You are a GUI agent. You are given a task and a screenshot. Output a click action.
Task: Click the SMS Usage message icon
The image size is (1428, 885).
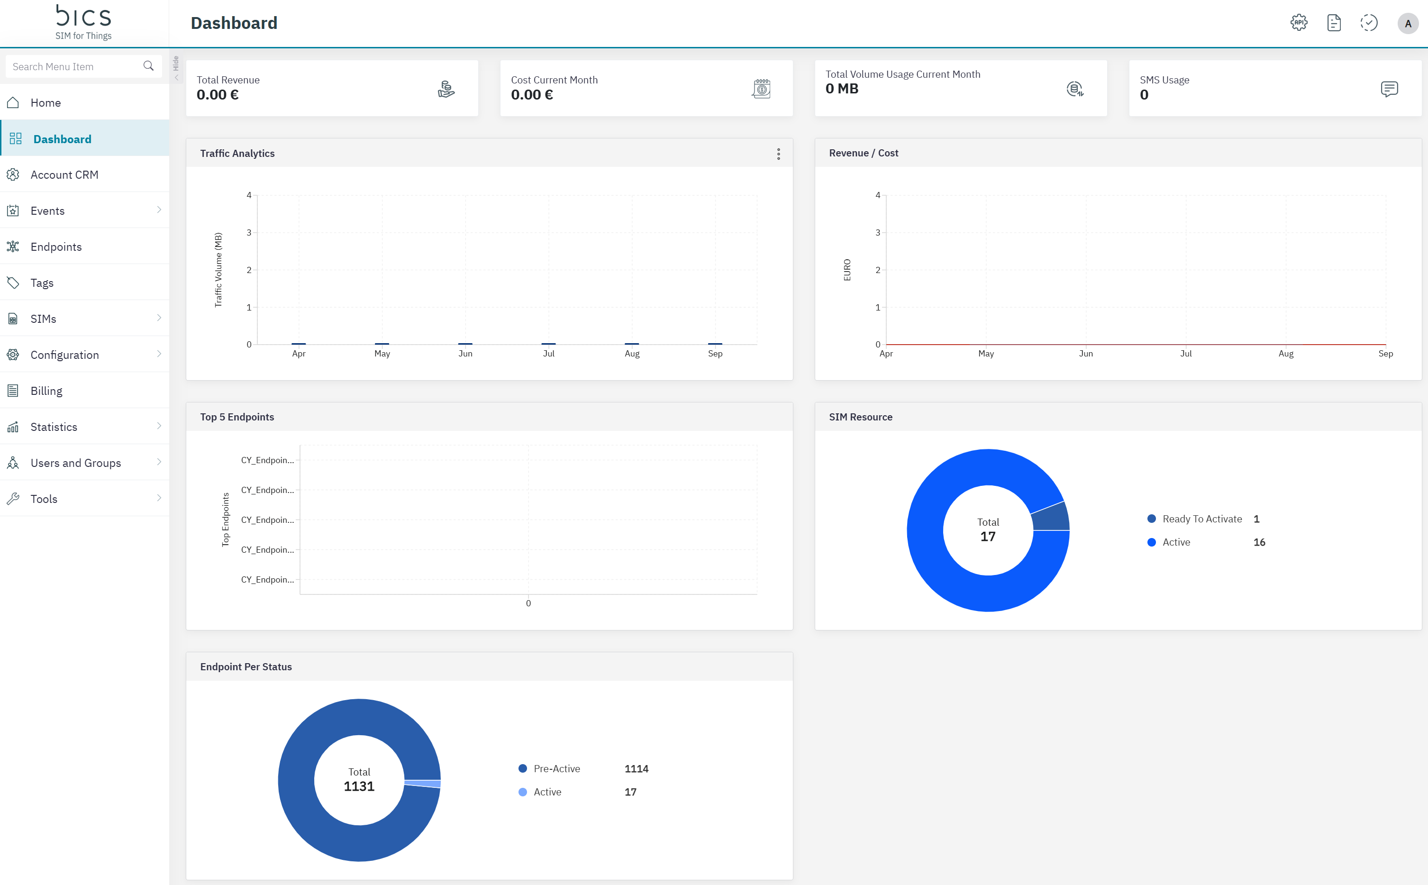(x=1389, y=89)
